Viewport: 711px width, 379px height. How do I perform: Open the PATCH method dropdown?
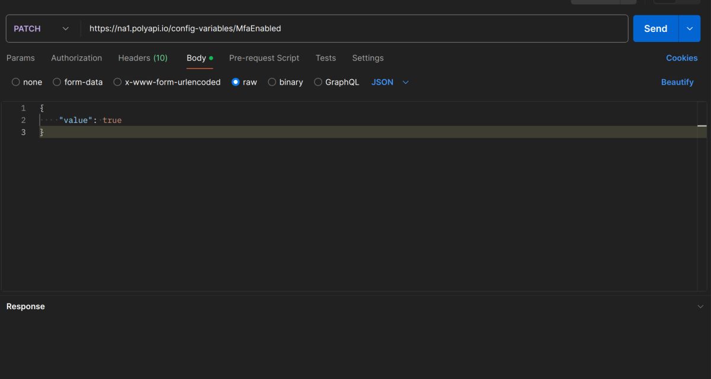(x=41, y=28)
